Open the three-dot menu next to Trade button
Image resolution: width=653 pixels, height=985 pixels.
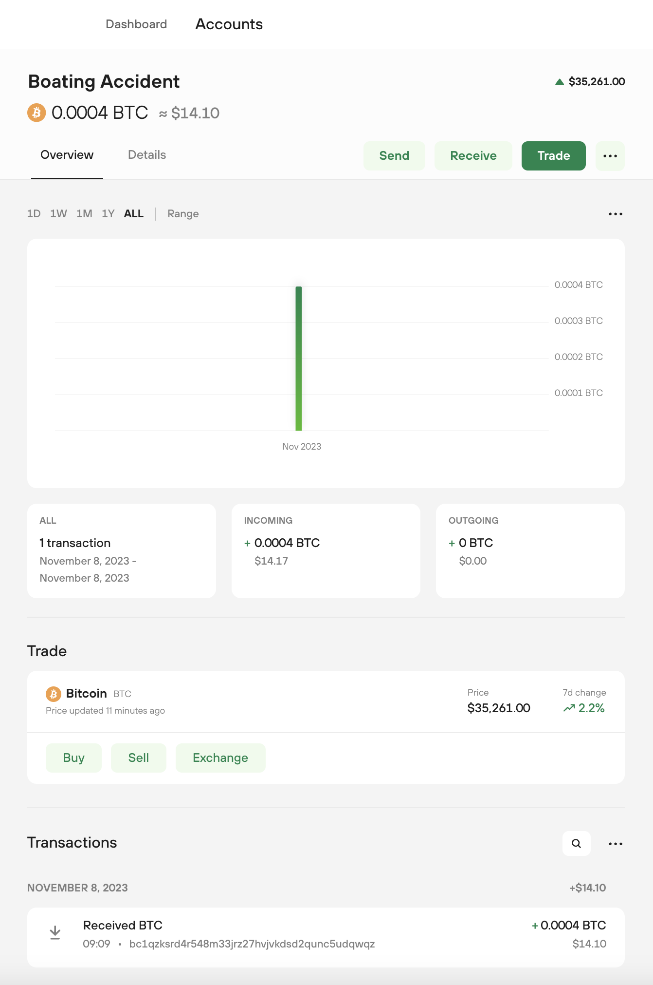click(x=610, y=156)
